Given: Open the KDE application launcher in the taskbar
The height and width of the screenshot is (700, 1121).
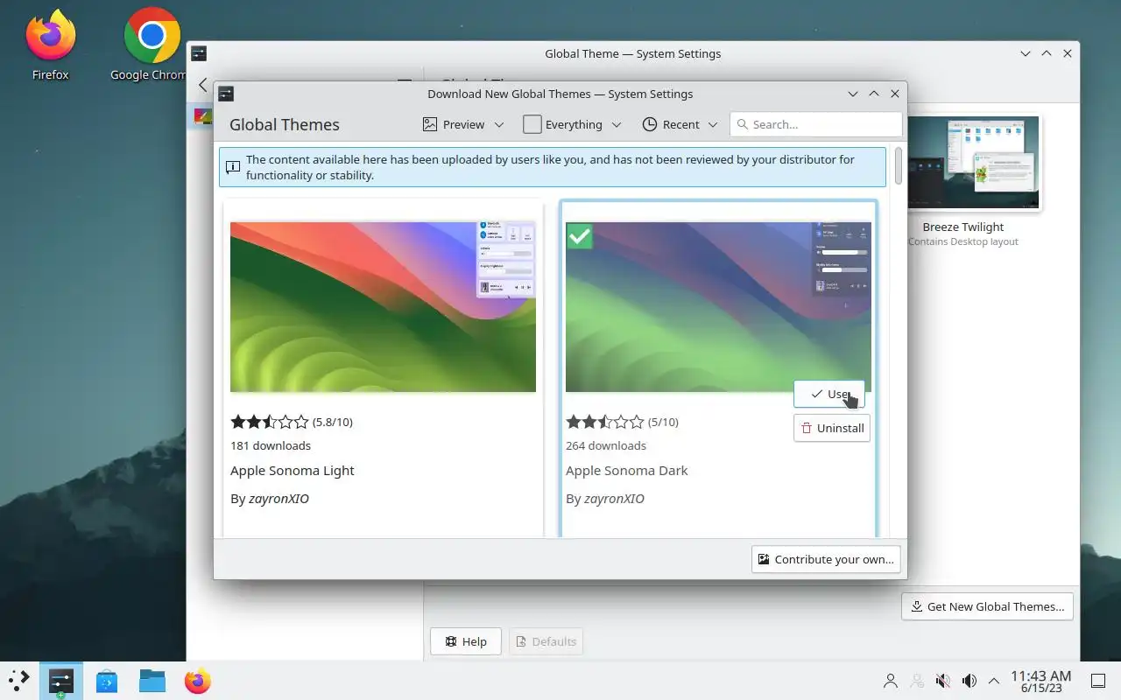Looking at the screenshot, I should [x=19, y=681].
